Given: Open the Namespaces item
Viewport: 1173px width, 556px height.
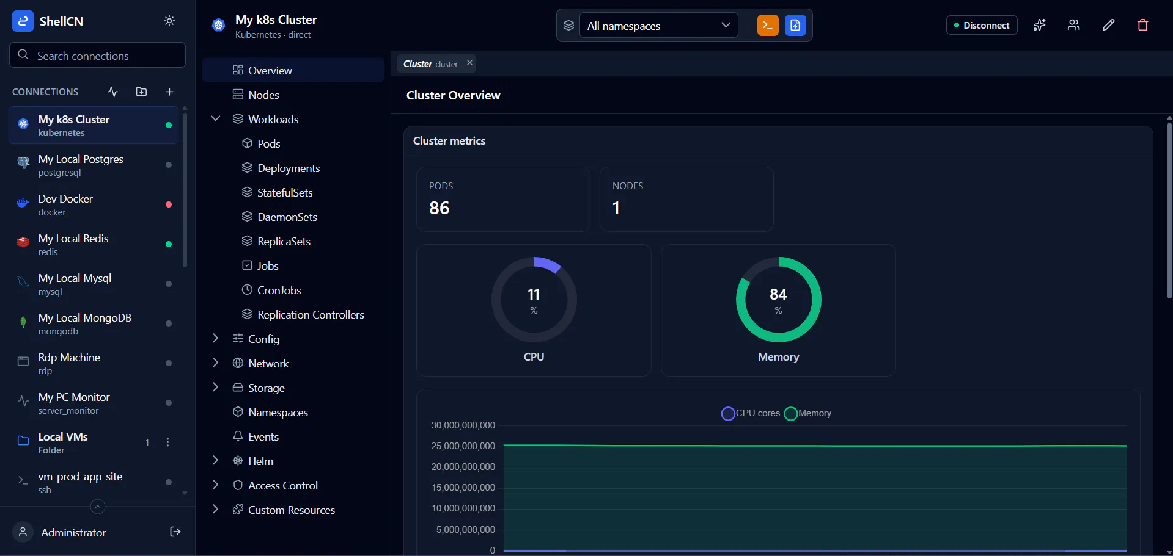Looking at the screenshot, I should pos(293,412).
